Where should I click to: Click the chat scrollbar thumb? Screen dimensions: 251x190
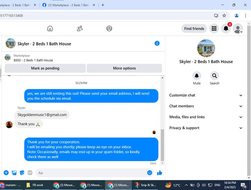click(162, 145)
